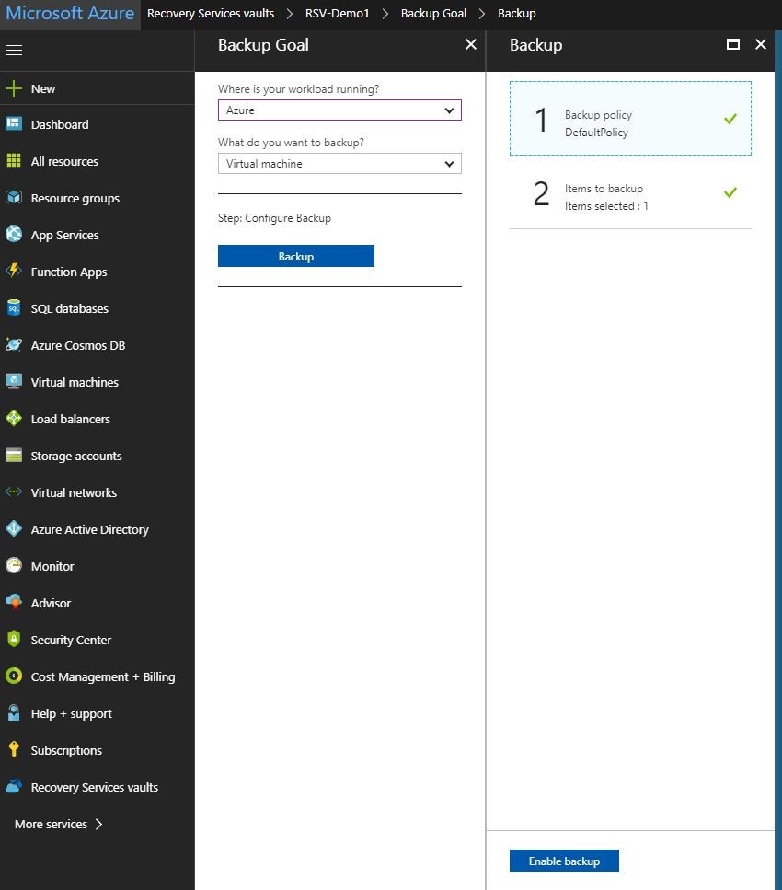
Task: Collapse the sidebar with the hamburger menu
Action: [x=14, y=49]
